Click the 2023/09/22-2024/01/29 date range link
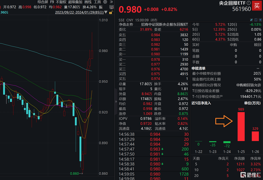The width and height of the screenshot is (263, 180). 79,12
